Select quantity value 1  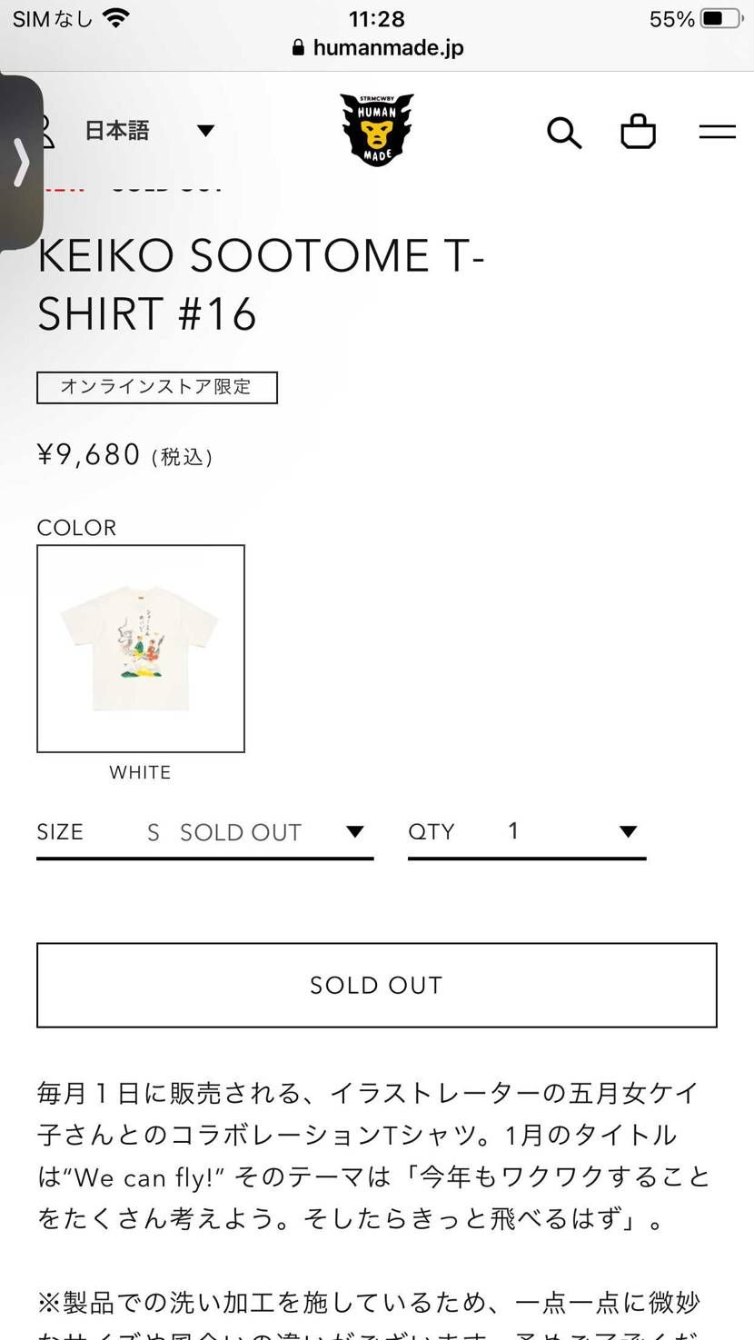click(512, 829)
